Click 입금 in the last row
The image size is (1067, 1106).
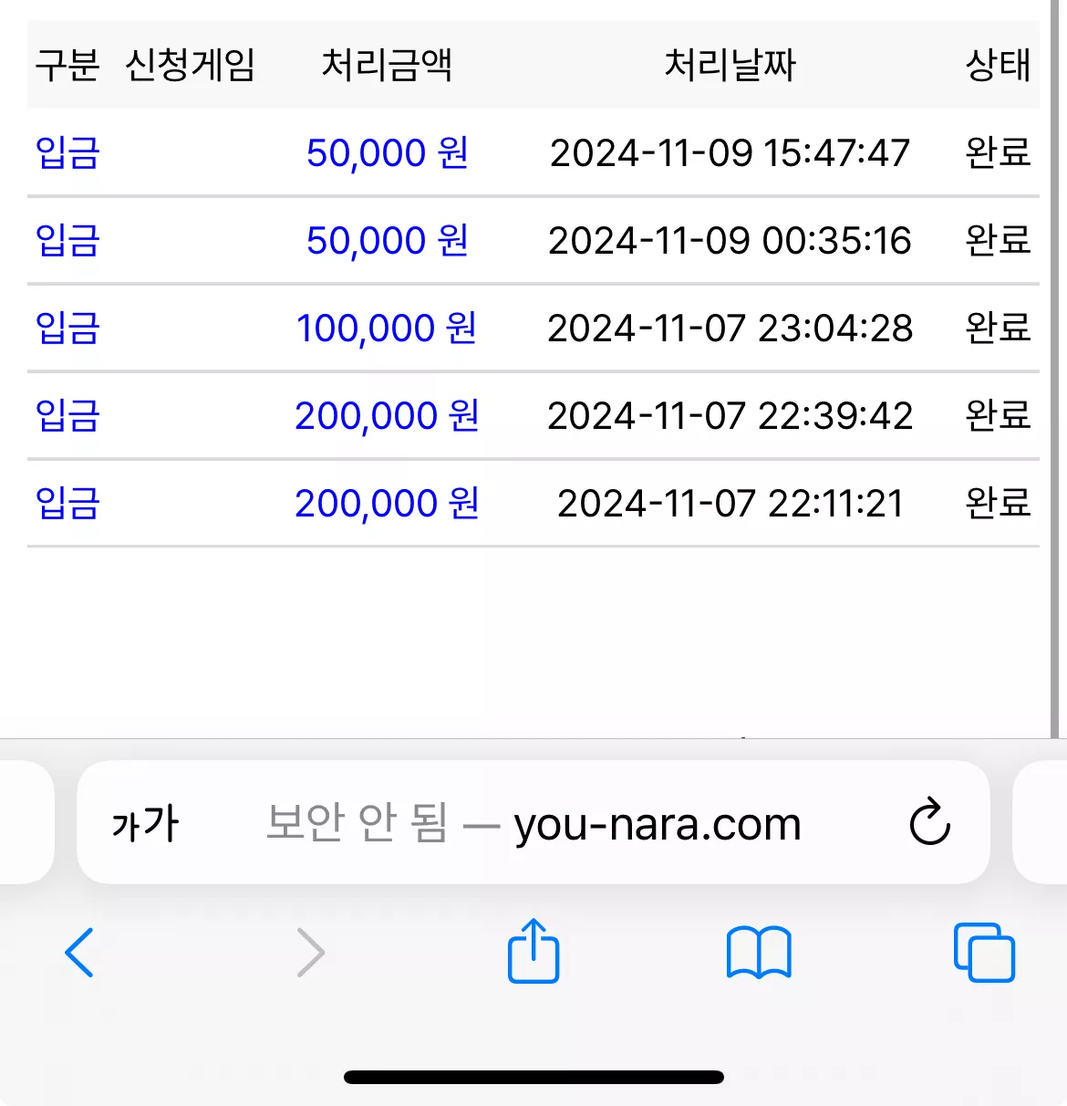tap(67, 503)
